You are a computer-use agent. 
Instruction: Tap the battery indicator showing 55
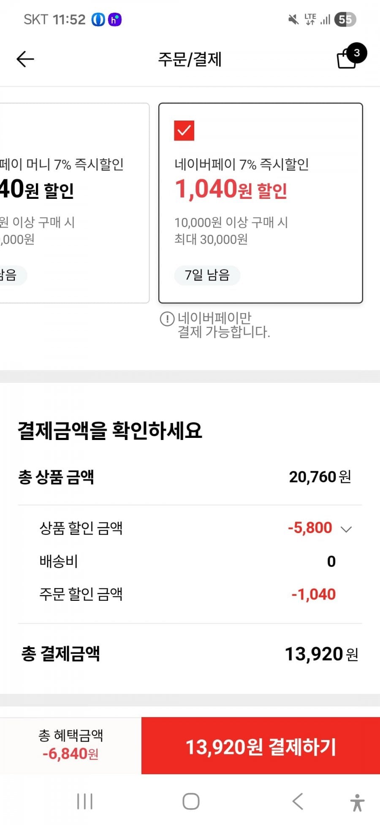pos(345,19)
